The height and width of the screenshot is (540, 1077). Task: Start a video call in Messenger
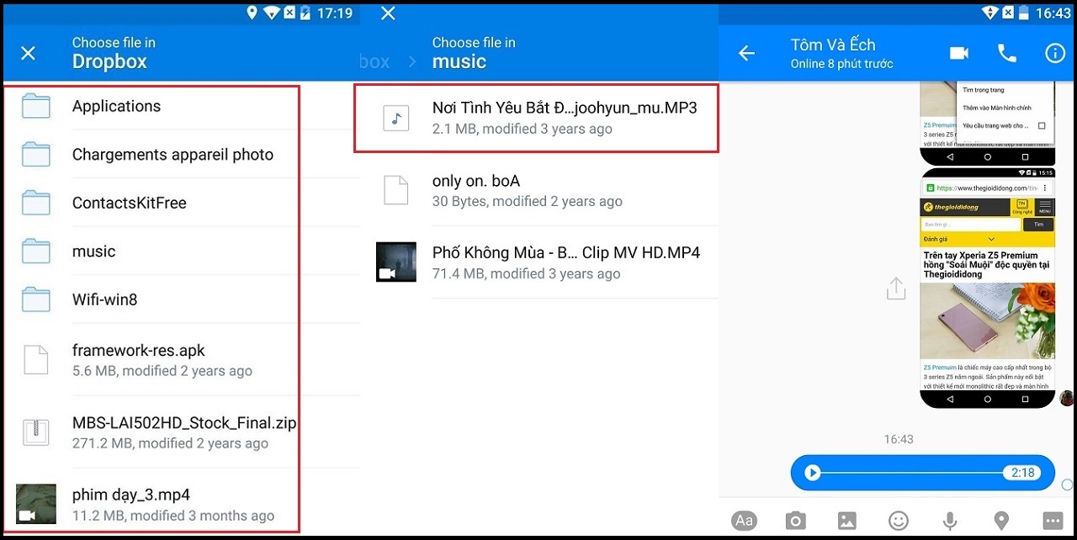pyautogui.click(x=959, y=53)
